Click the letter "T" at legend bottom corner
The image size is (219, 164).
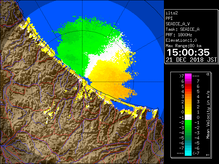coord(208,155)
